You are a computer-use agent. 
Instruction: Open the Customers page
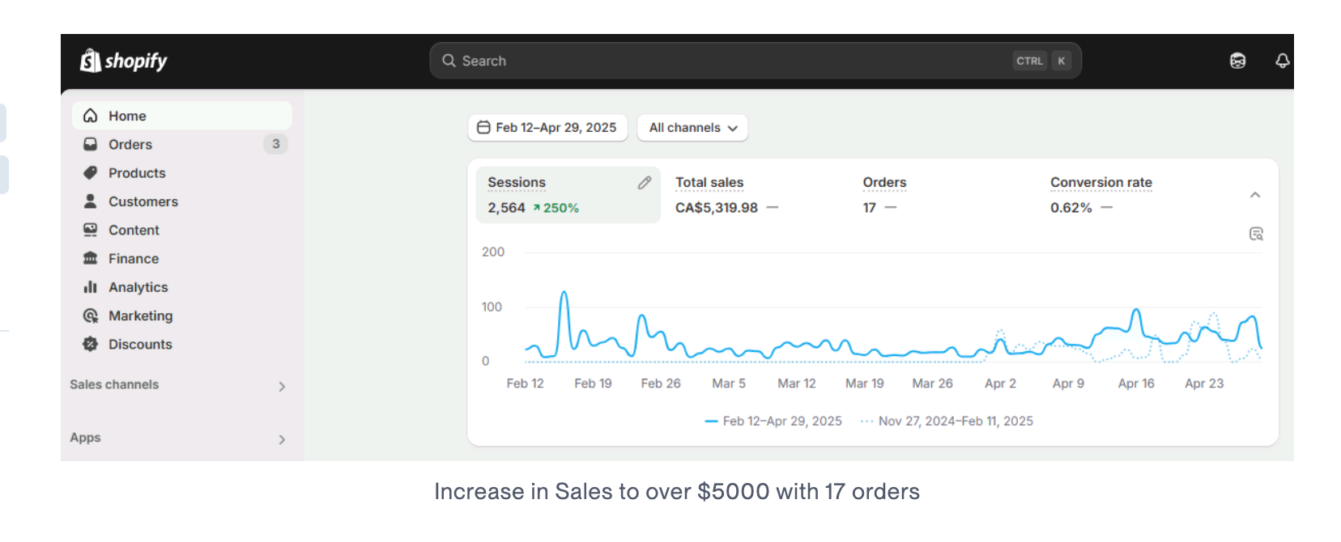182,201
